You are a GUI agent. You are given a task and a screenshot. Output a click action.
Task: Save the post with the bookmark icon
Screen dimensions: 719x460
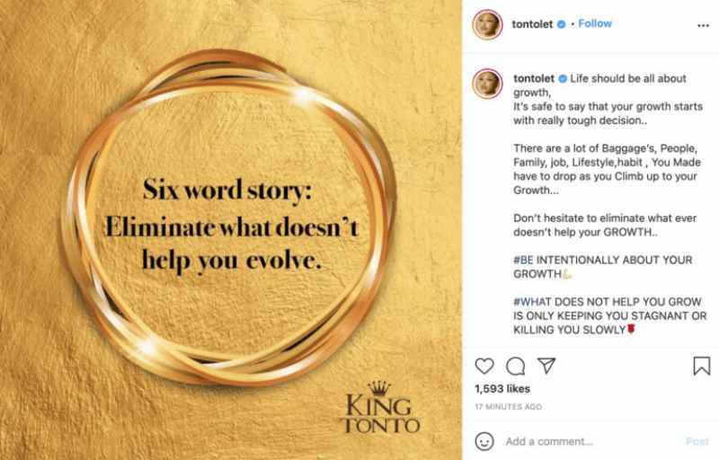(702, 367)
